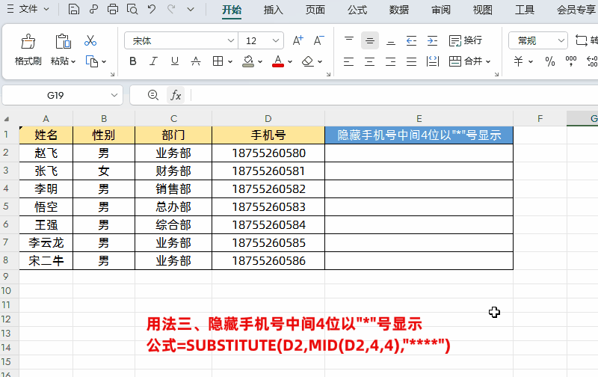Image resolution: width=598 pixels, height=377 pixels.
Task: Click the thousands separator icon
Action: [x=571, y=61]
